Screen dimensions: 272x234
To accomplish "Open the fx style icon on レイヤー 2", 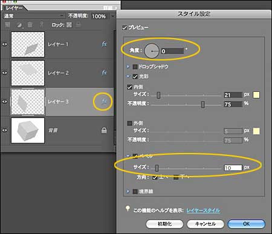I will tap(104, 73).
